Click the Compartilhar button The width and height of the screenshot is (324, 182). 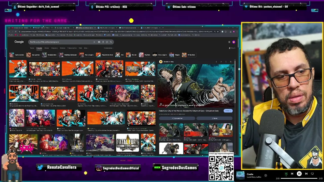[x=177, y=118]
